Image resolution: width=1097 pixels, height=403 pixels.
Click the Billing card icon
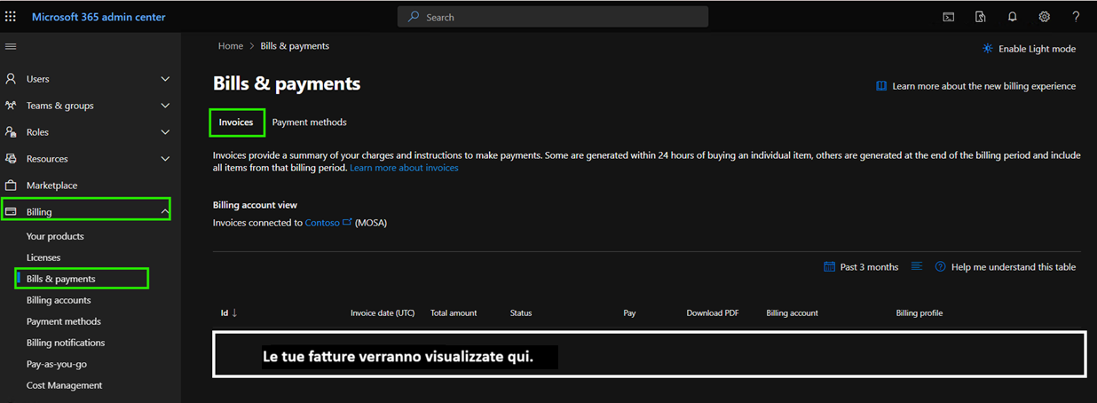(11, 212)
